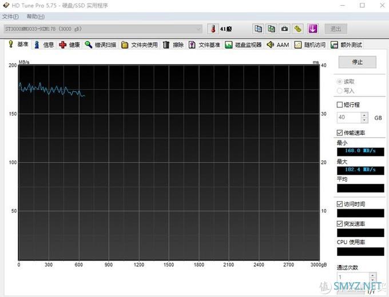
Task: Expand the ST3000 drive selection dropdown
Action: pyautogui.click(x=103, y=29)
